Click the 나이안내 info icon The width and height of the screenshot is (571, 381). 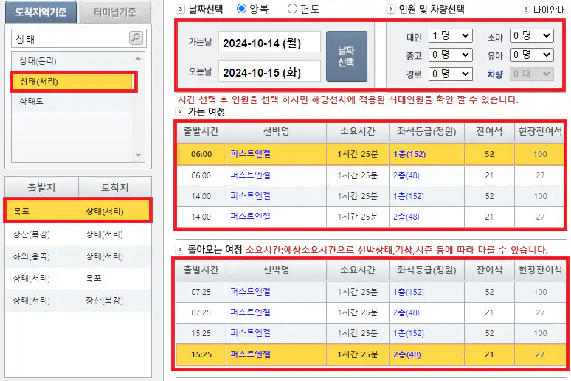point(525,10)
